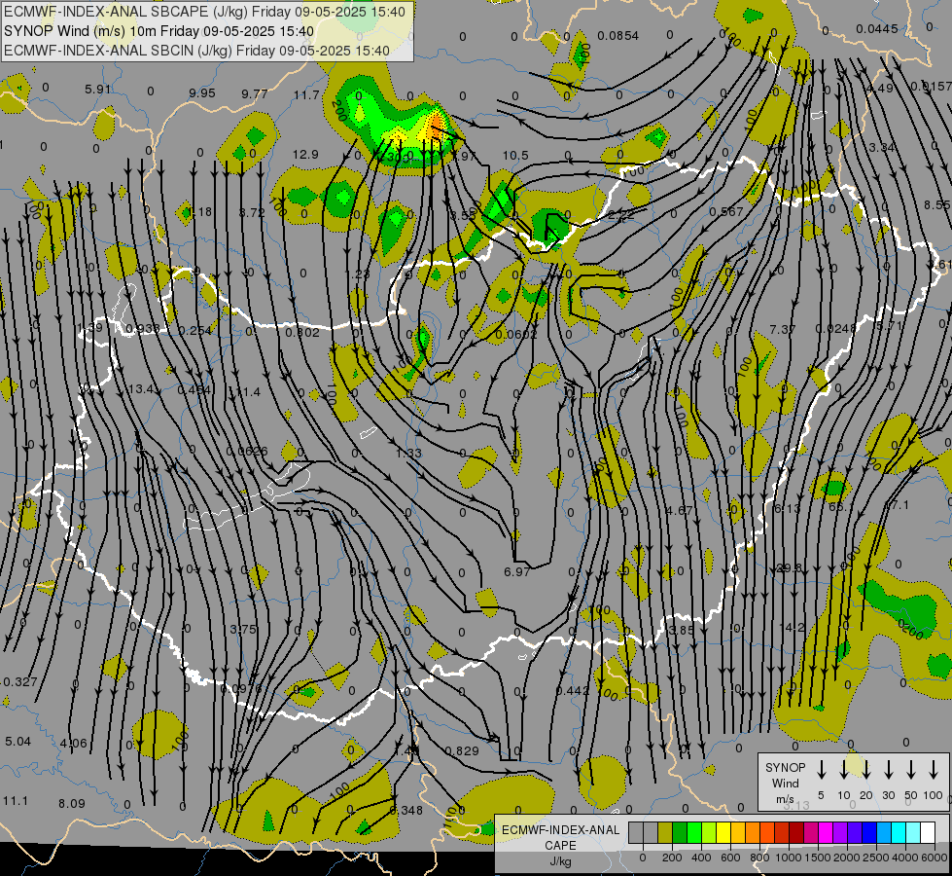Select the pure blue CAPE legend swatch

point(869,832)
